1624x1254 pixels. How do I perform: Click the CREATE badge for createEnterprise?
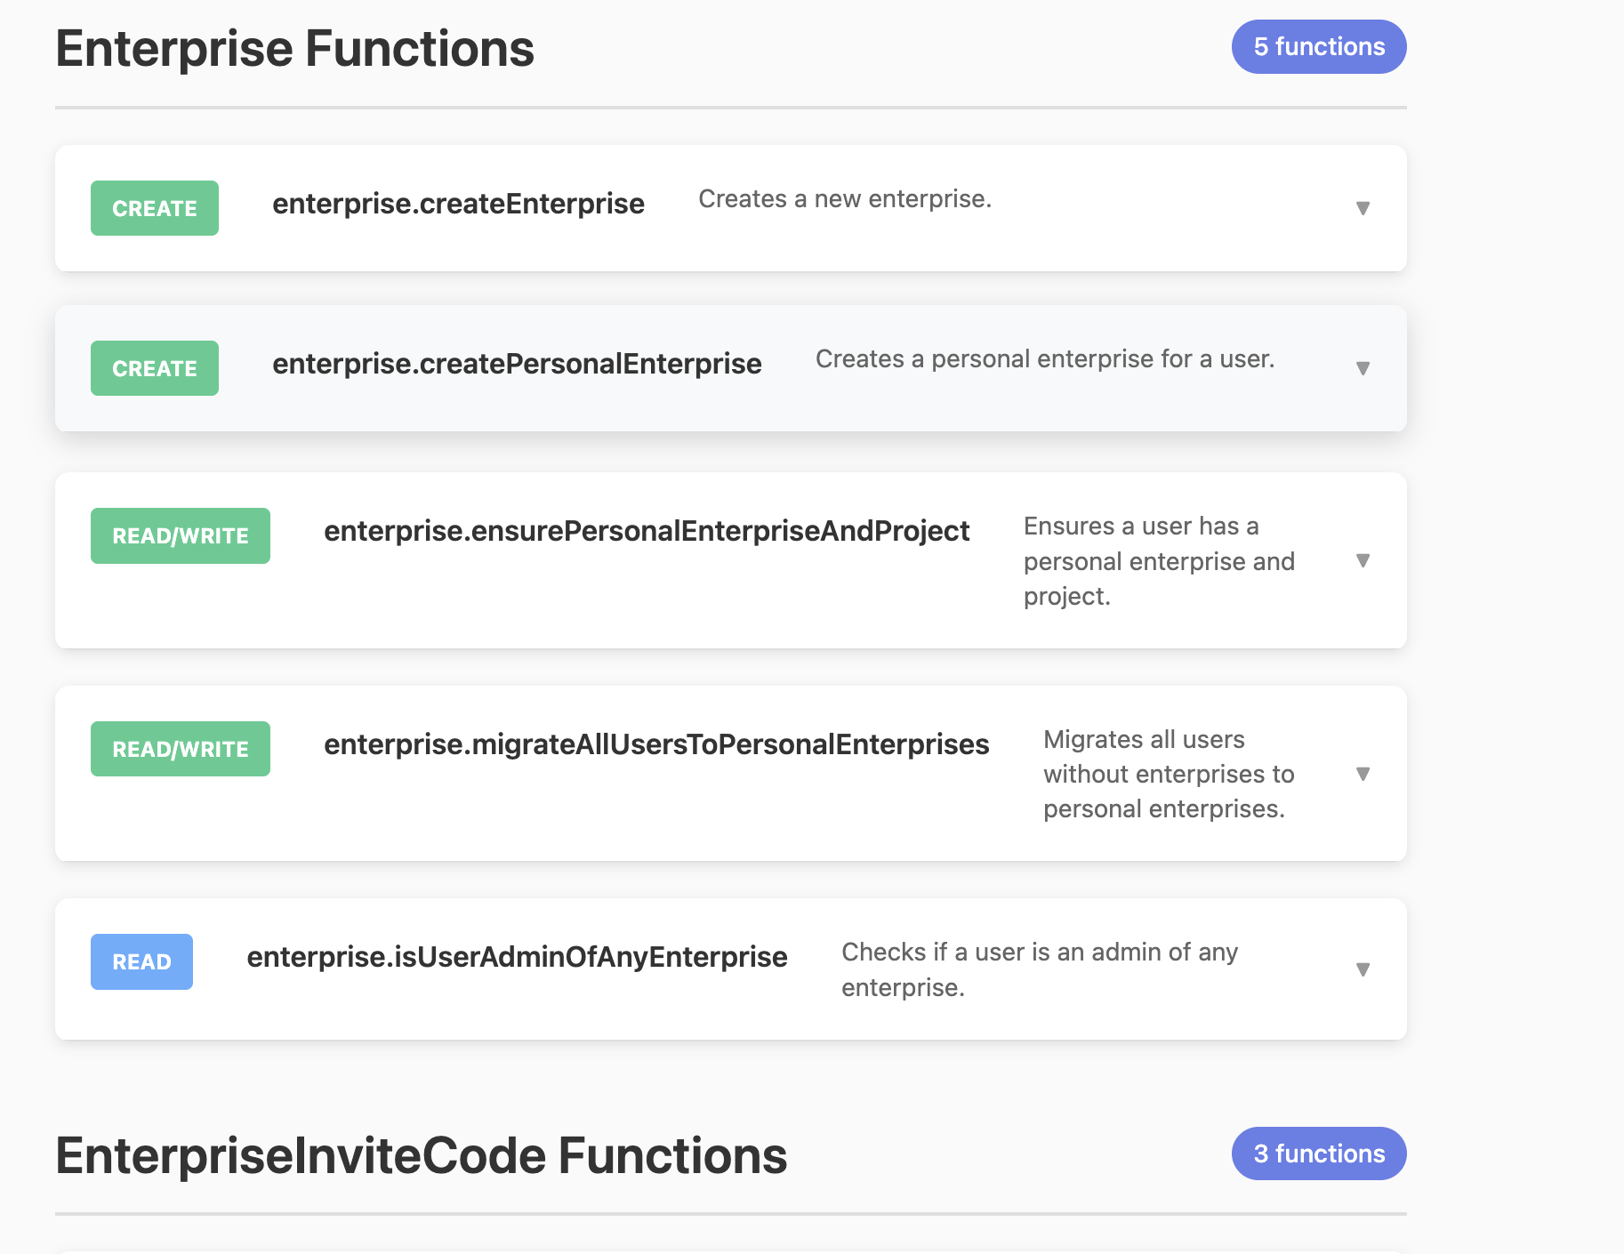[155, 208]
